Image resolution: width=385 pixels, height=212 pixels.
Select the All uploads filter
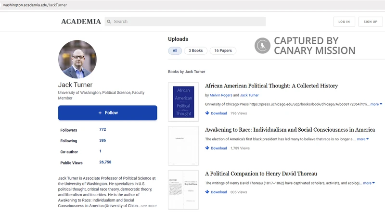[175, 50]
